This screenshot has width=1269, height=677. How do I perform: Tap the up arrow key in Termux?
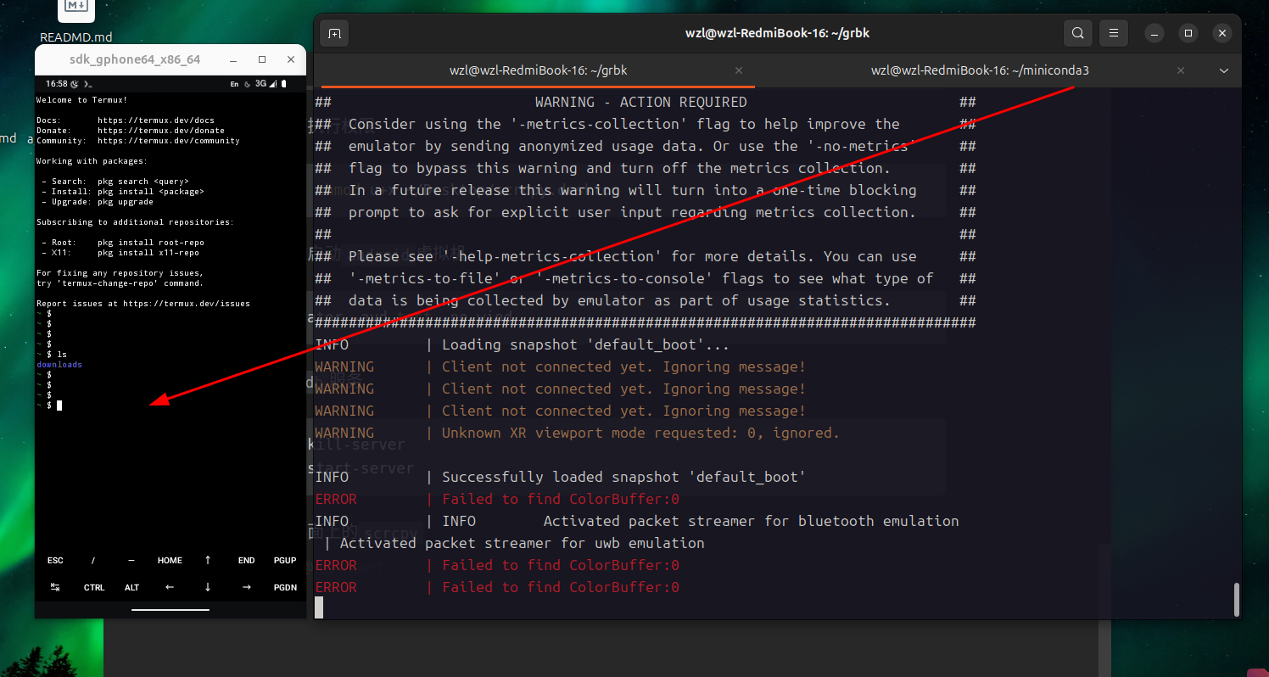tap(208, 561)
